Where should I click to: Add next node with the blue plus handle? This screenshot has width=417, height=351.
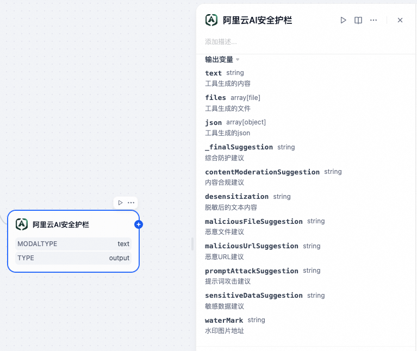click(139, 224)
